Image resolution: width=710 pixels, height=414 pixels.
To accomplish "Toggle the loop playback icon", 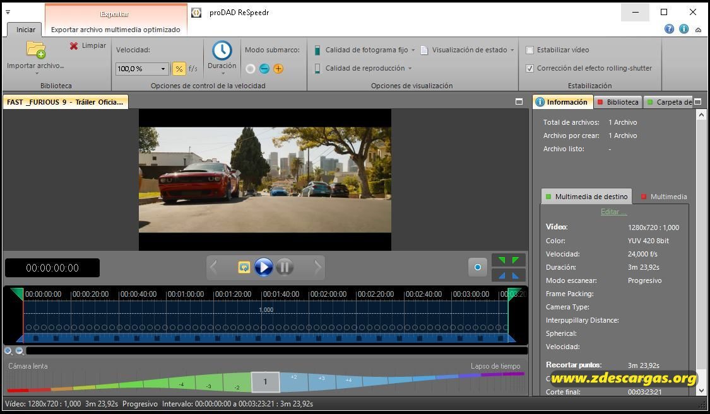I will tap(244, 267).
